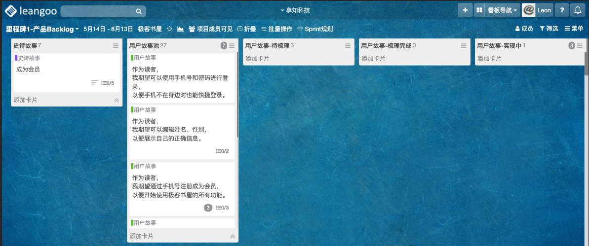
Task: Open the 成员 members menu
Action: click(524, 29)
